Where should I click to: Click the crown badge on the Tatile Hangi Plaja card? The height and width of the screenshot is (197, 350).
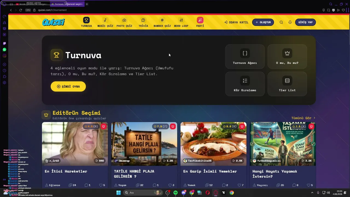click(x=173, y=126)
